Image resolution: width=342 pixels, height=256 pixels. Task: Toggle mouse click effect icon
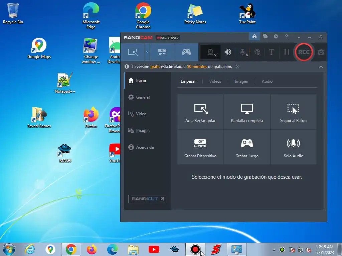[x=257, y=52]
